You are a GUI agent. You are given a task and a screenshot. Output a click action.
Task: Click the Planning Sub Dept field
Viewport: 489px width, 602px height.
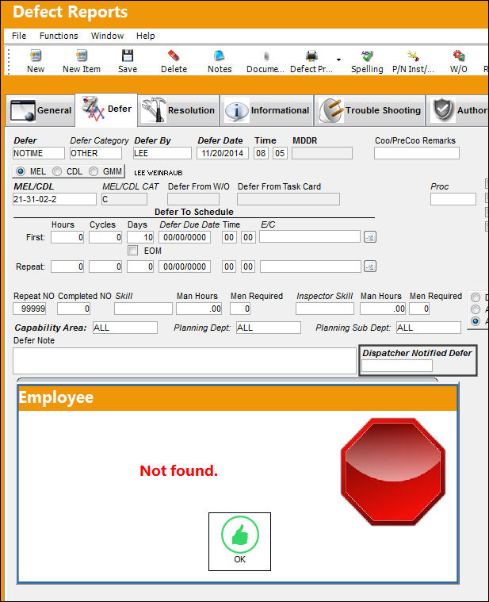(429, 328)
